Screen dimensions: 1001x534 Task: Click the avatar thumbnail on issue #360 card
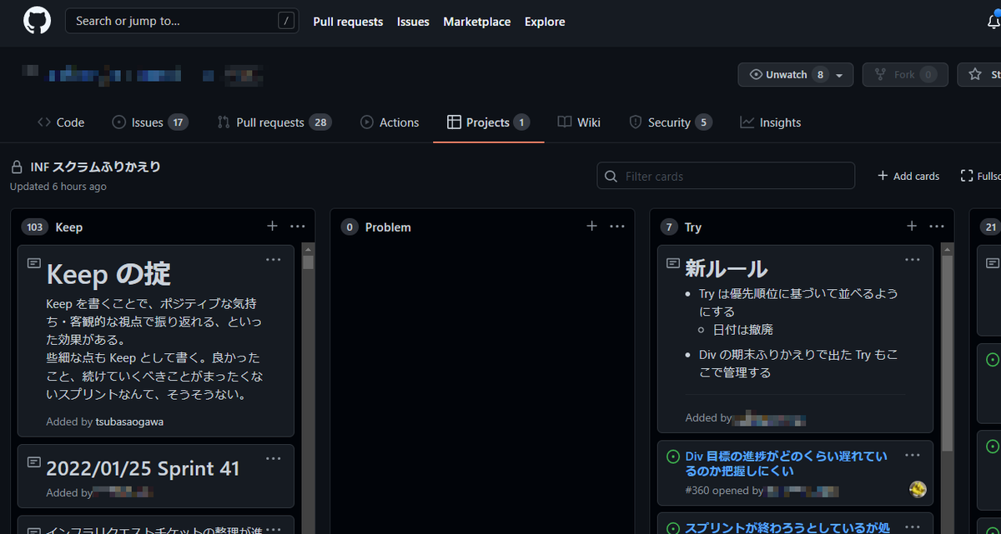(x=918, y=490)
